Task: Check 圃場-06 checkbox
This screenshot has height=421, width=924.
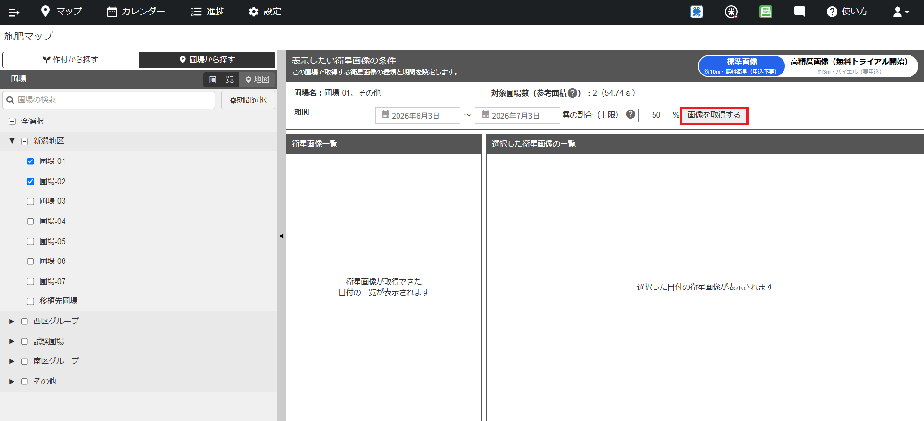Action: coord(30,261)
